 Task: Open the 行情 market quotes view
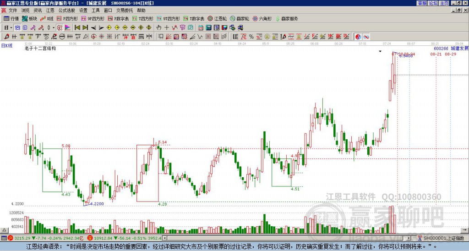pos(11,18)
